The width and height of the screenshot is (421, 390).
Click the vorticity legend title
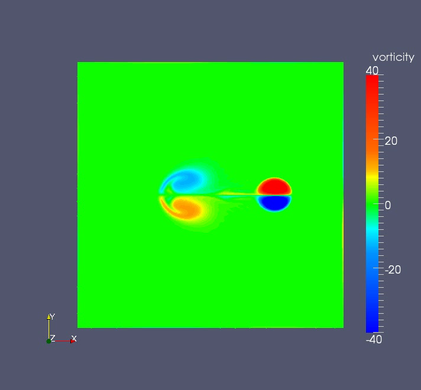(x=393, y=57)
